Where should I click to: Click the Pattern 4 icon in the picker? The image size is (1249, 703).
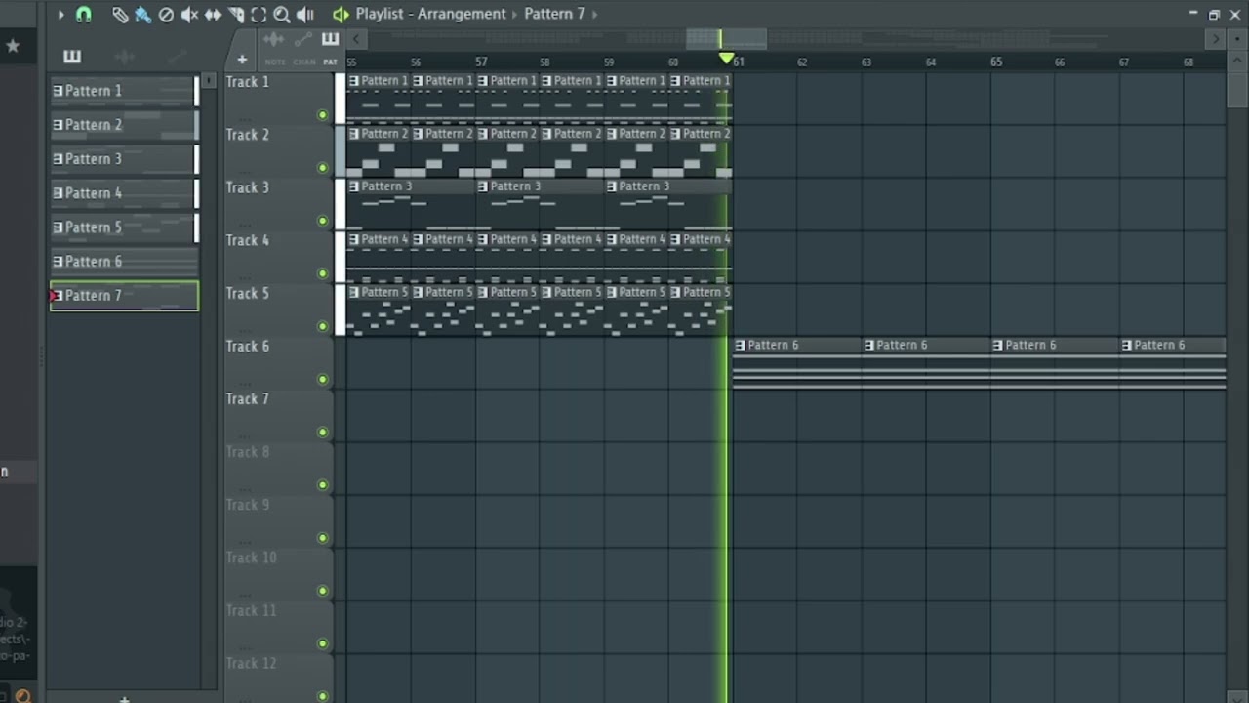pos(58,193)
